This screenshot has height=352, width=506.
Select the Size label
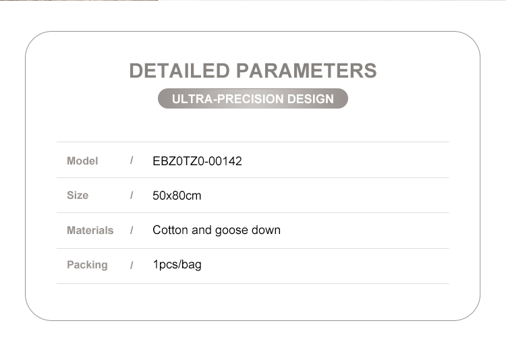tap(78, 195)
